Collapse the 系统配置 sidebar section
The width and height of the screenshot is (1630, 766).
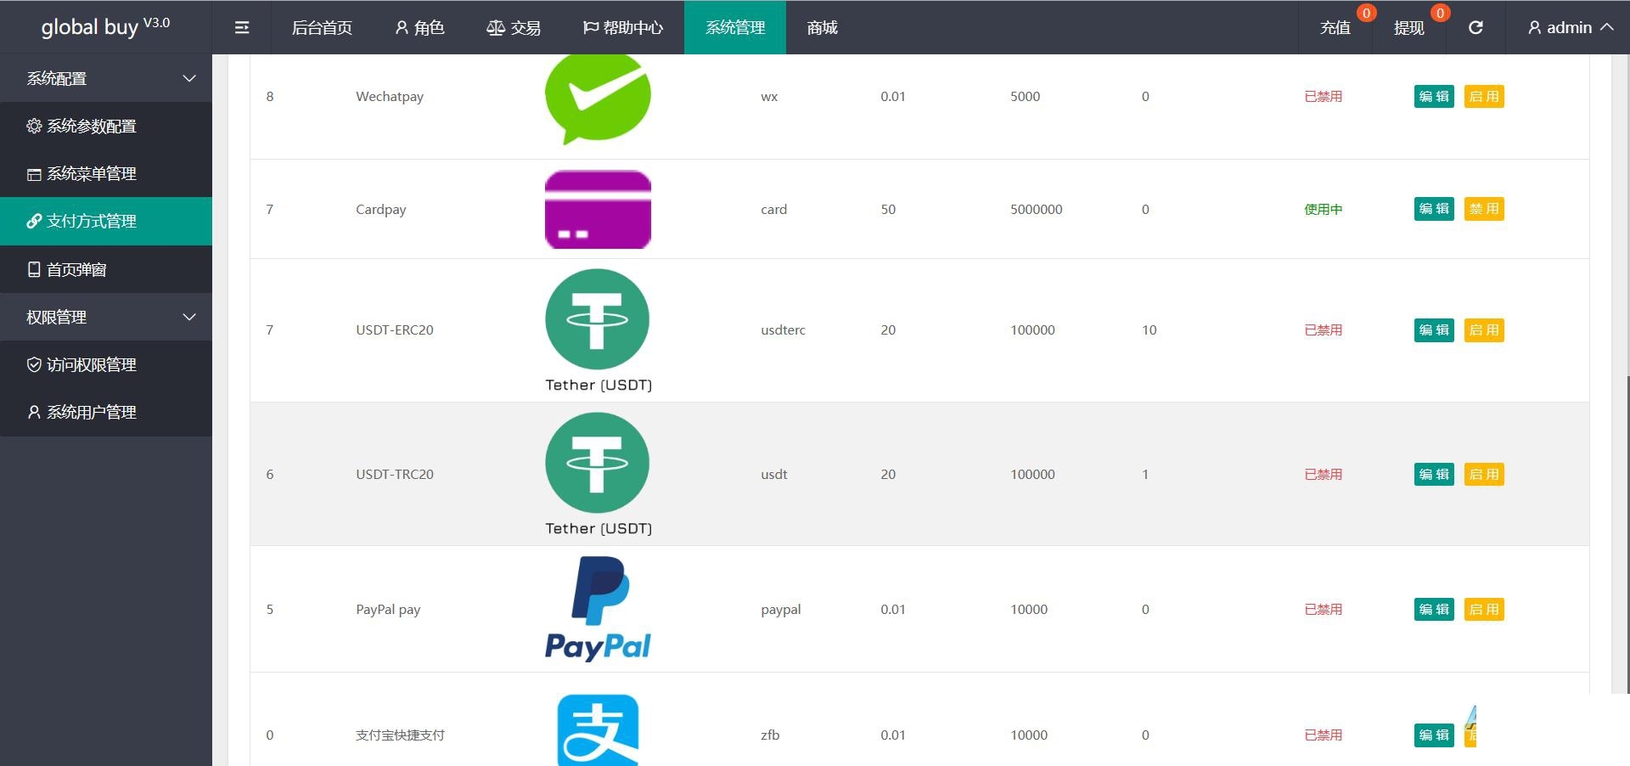tap(106, 78)
